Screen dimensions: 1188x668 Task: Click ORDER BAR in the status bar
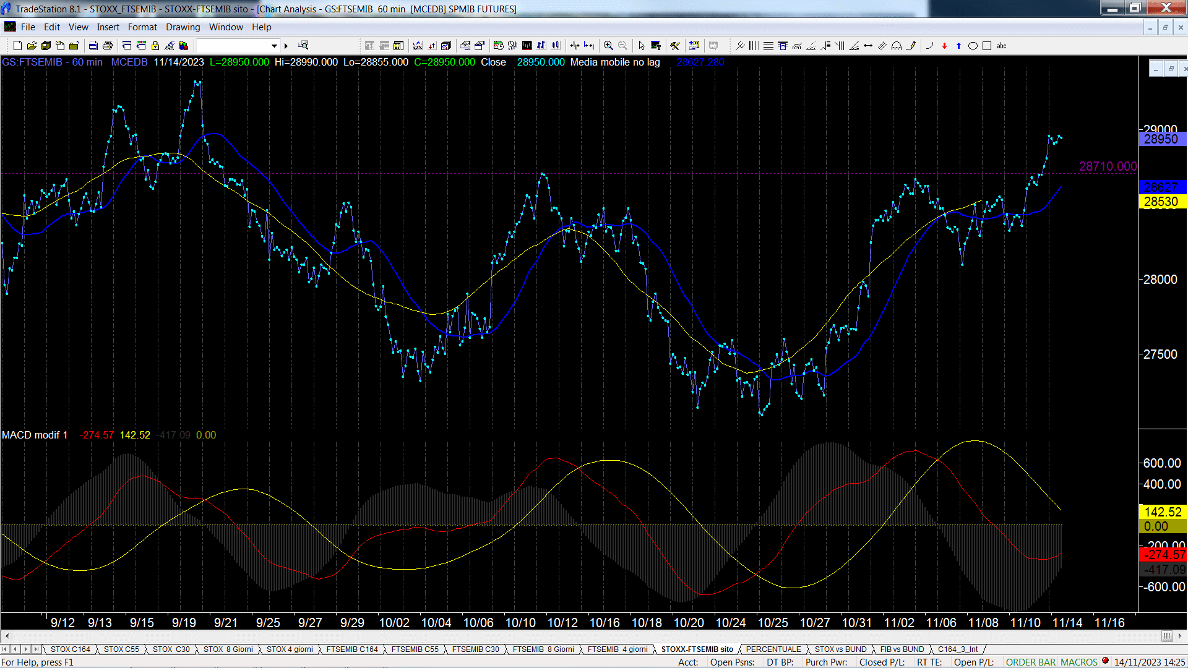pyautogui.click(x=1030, y=662)
